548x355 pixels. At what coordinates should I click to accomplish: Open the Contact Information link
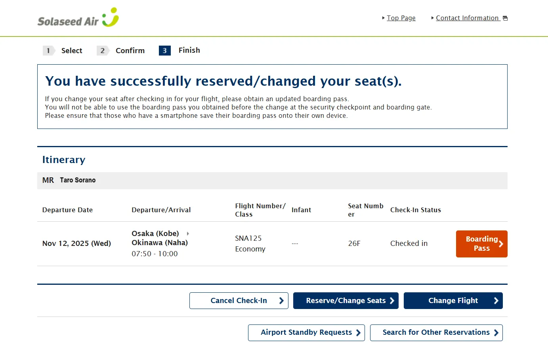point(467,18)
